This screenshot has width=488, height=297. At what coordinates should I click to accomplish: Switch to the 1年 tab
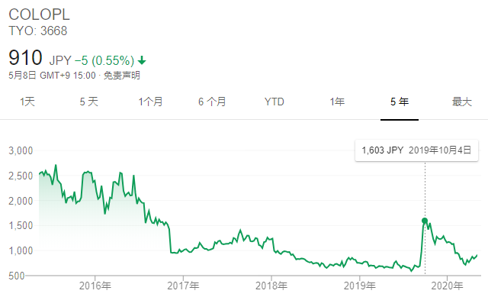[x=337, y=102]
